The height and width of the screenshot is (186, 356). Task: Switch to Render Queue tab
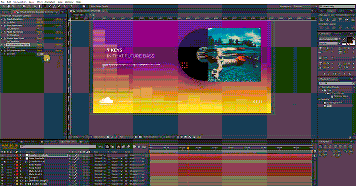8,142
